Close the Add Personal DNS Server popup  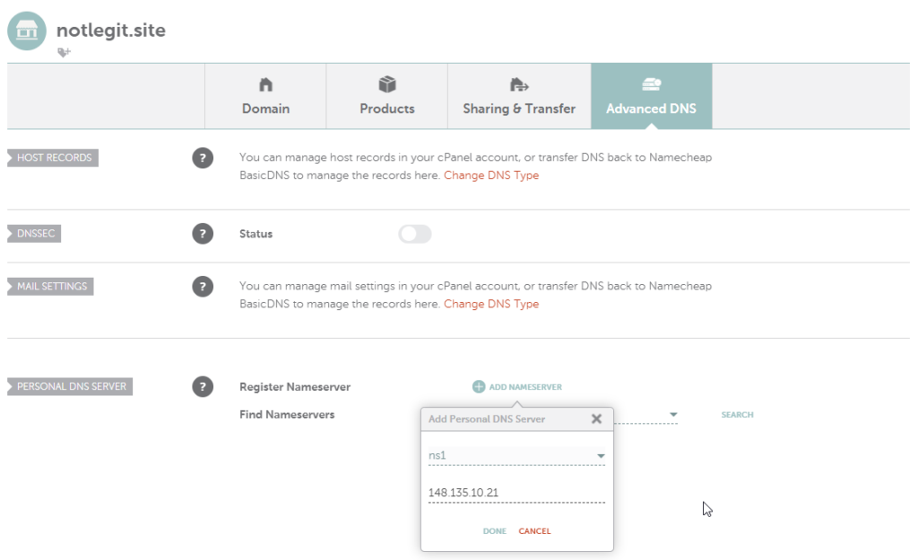tap(596, 418)
